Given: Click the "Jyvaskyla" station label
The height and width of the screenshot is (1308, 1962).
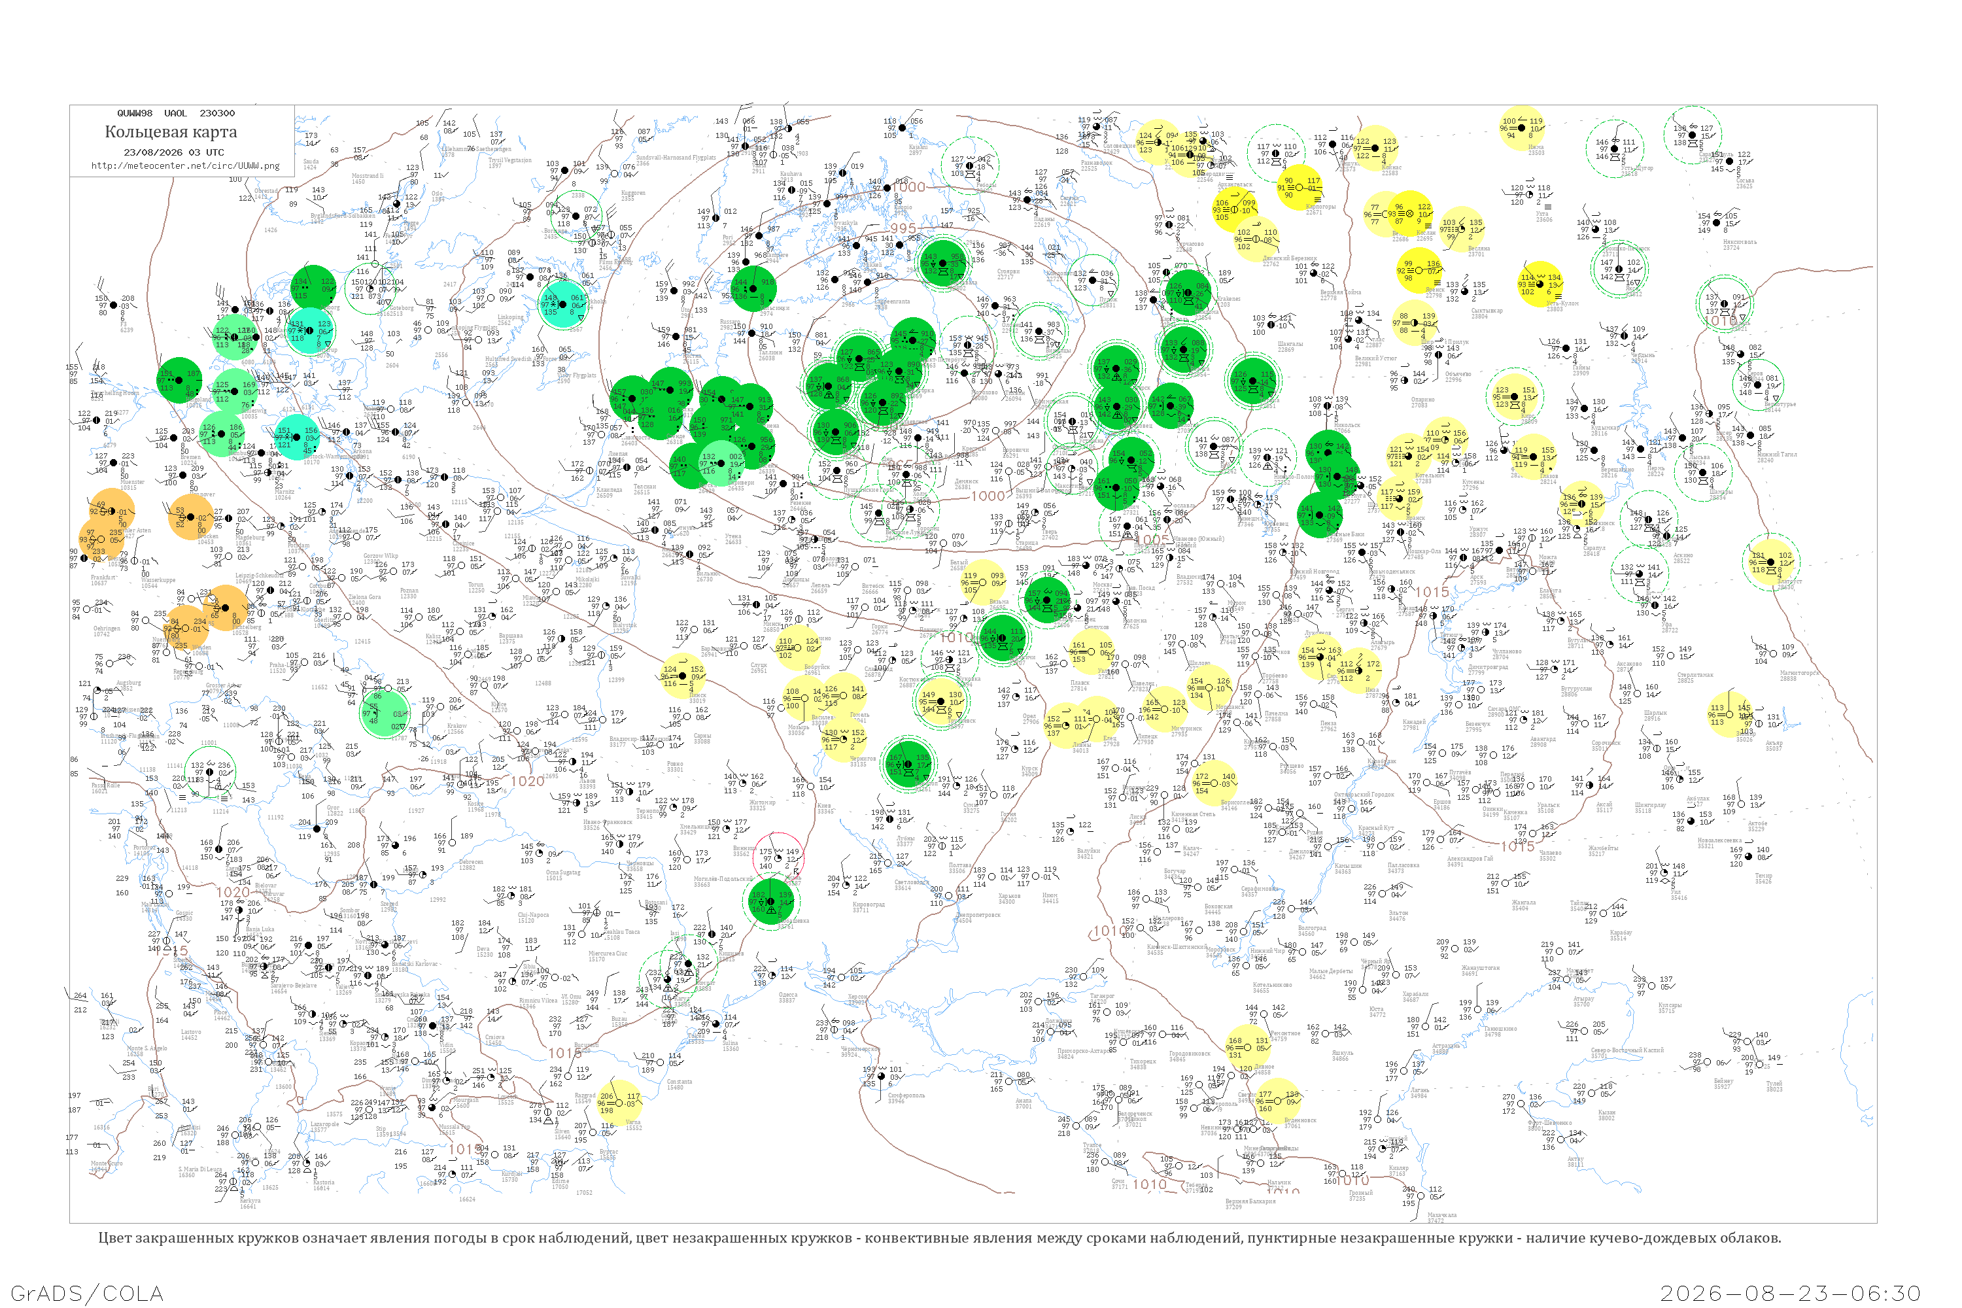Looking at the screenshot, I should (845, 223).
